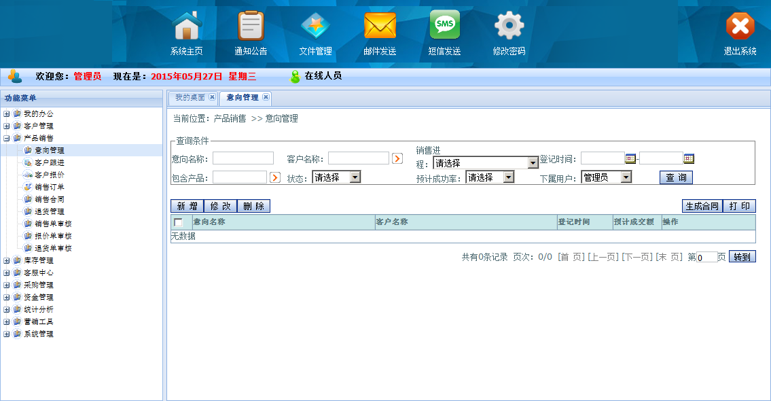The height and width of the screenshot is (401, 771).
Task: Click the 意向名称 input field
Action: [243, 158]
